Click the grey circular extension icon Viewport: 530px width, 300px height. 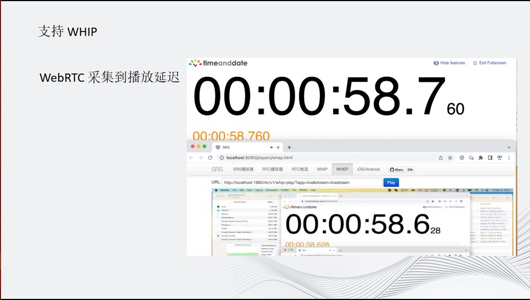(461, 158)
